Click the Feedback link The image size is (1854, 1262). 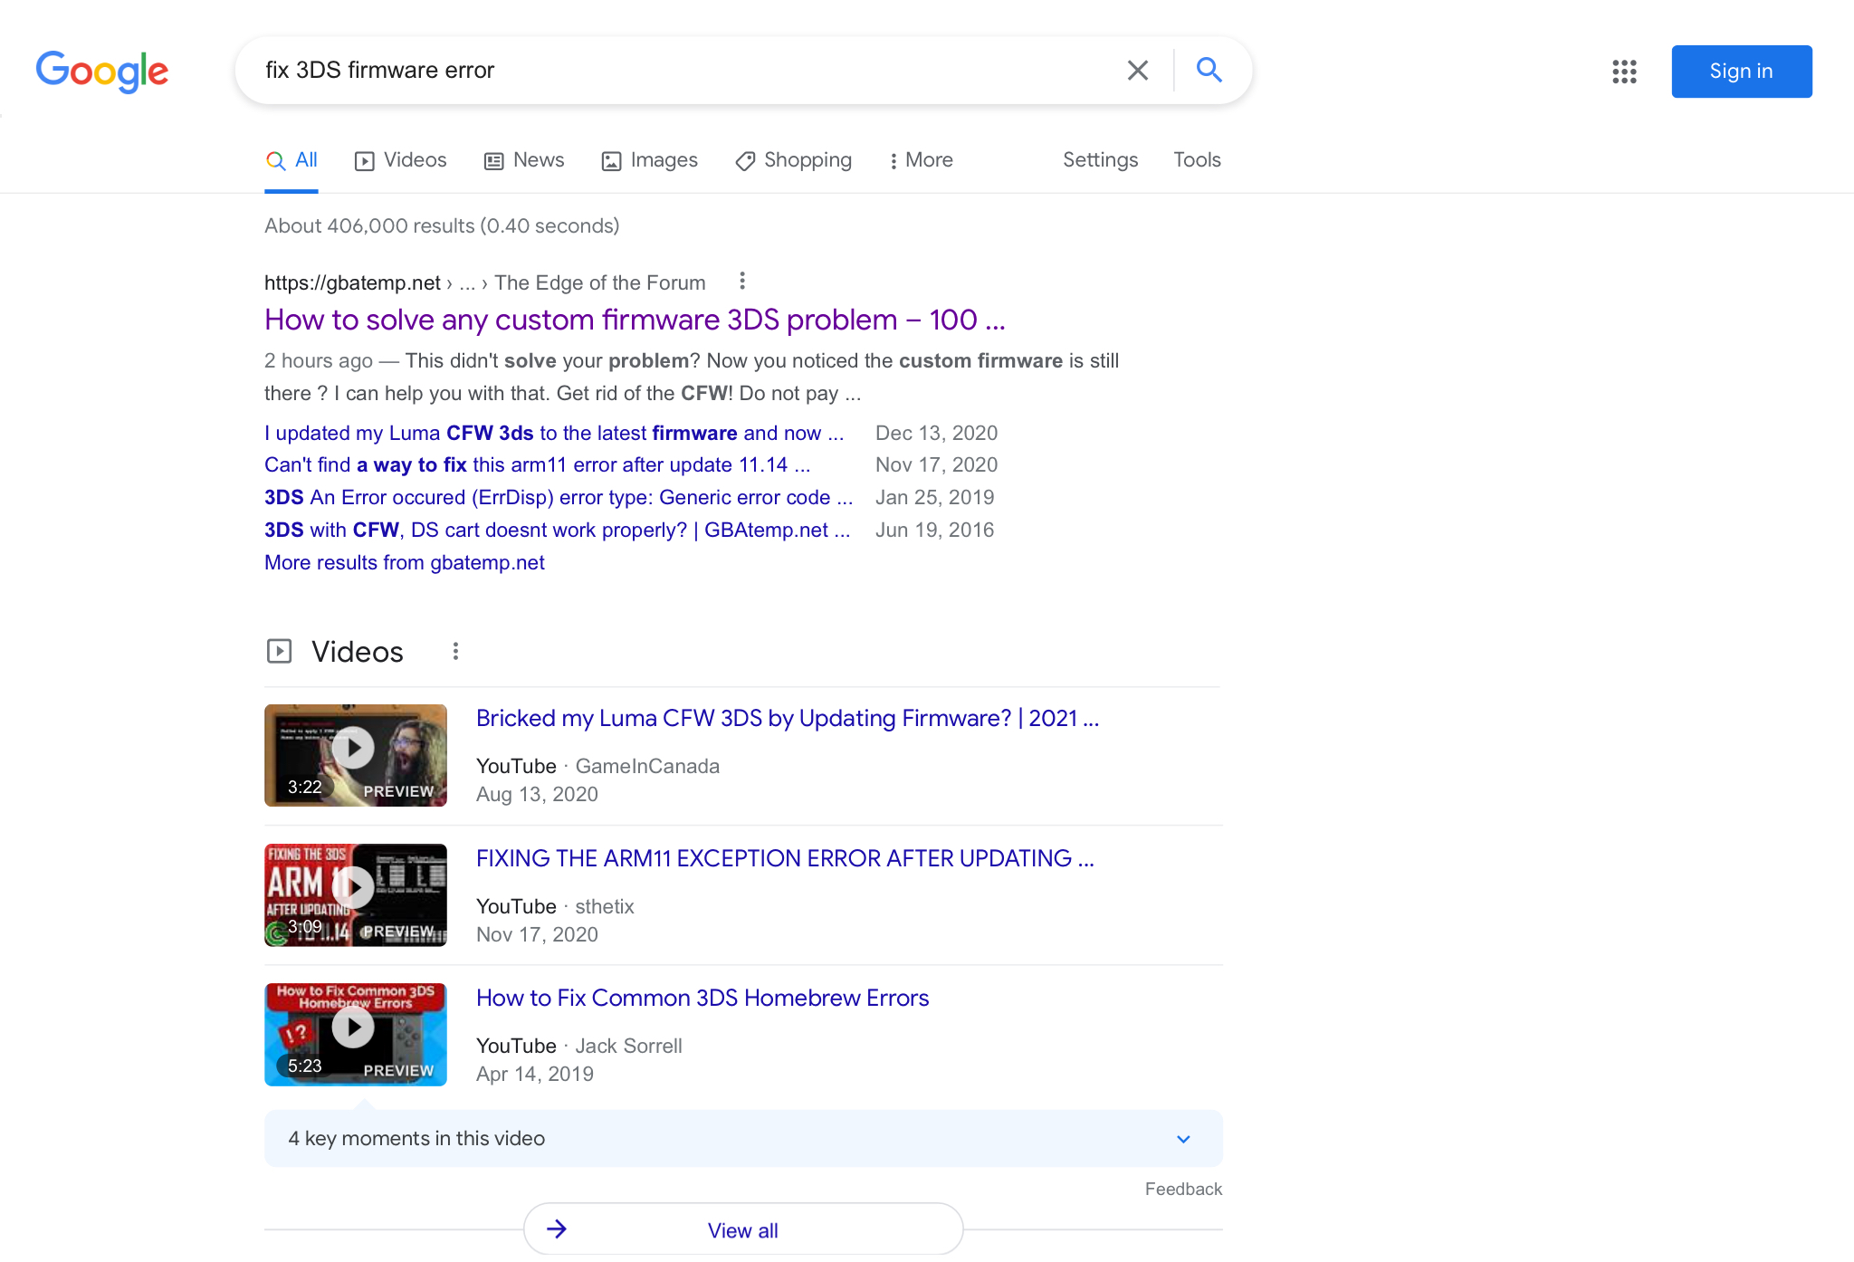[x=1183, y=1189]
